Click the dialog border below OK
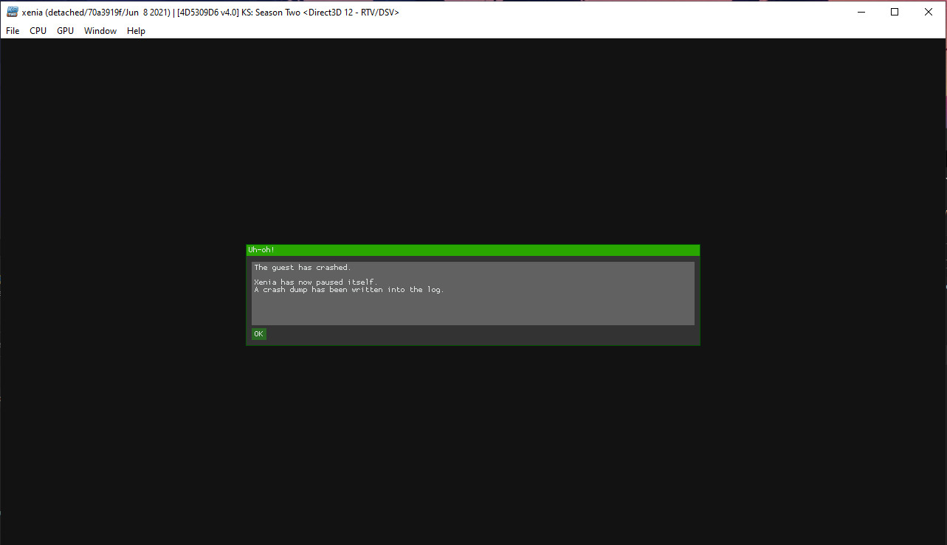 click(x=472, y=343)
